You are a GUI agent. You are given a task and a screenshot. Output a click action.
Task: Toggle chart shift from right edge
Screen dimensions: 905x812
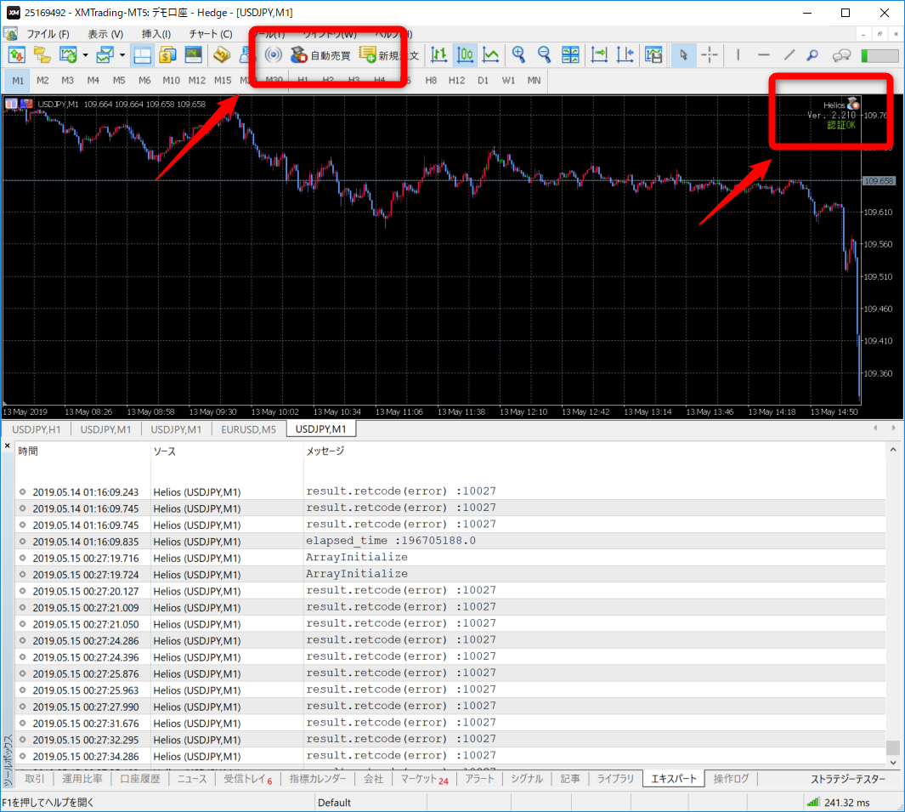(625, 55)
